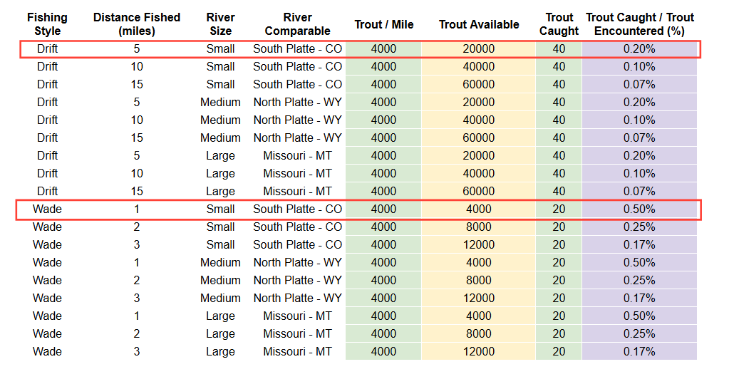The width and height of the screenshot is (739, 384).
Task: Select the "Distance Fished (miles)" header cell
Action: click(x=137, y=24)
